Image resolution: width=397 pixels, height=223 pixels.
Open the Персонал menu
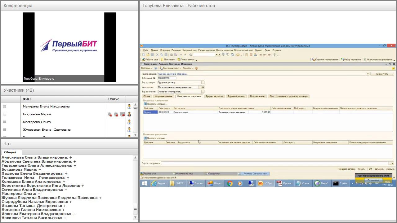pos(176,50)
